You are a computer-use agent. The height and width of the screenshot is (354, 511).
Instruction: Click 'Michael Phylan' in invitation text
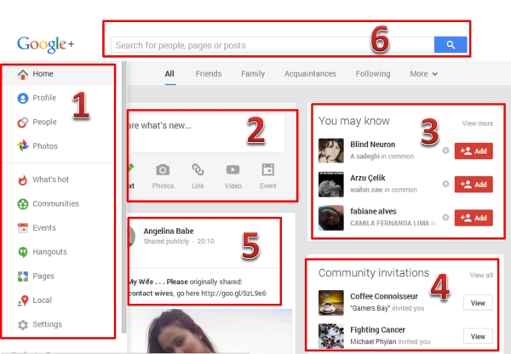[x=374, y=341]
